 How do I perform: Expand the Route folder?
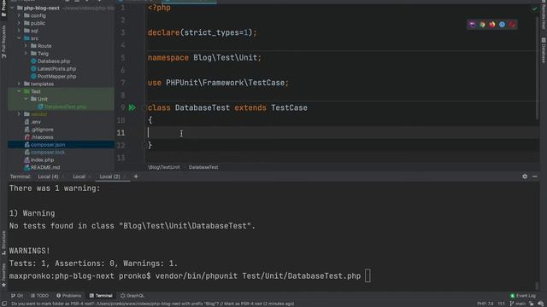(x=26, y=45)
